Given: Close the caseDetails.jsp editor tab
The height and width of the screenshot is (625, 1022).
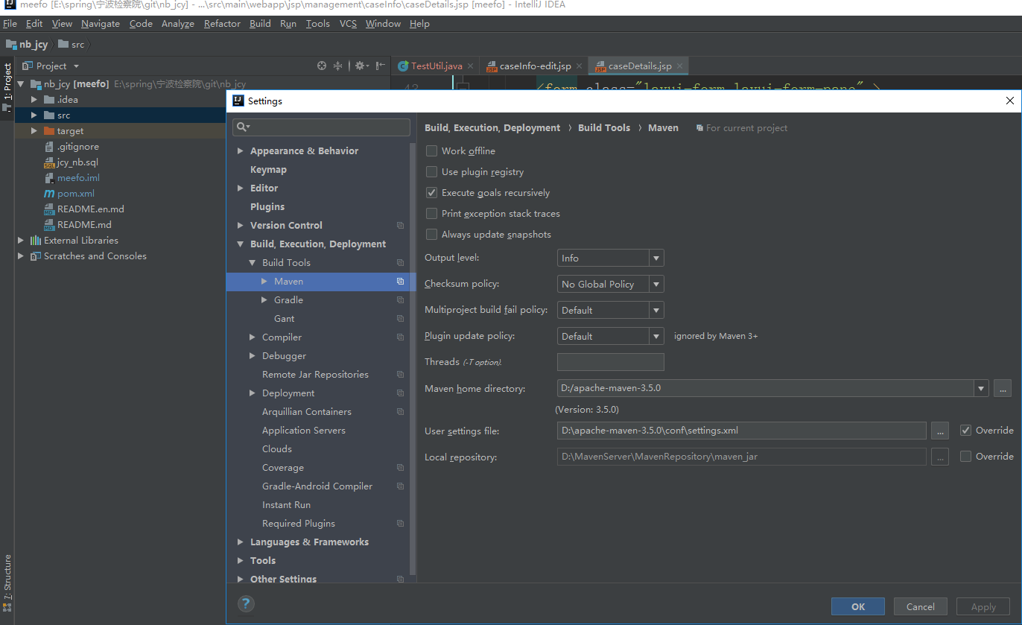Looking at the screenshot, I should (679, 66).
